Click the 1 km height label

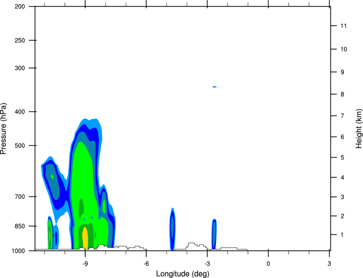[342, 235]
